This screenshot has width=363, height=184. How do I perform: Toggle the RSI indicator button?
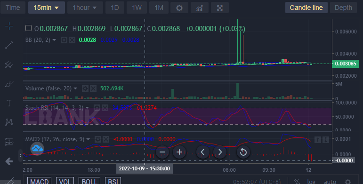113,181
